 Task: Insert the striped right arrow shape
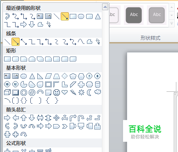pyautogui.click(x=40, y=126)
